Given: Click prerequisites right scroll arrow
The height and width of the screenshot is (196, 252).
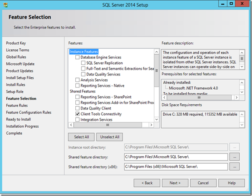Looking at the screenshot, I should [236, 97].
